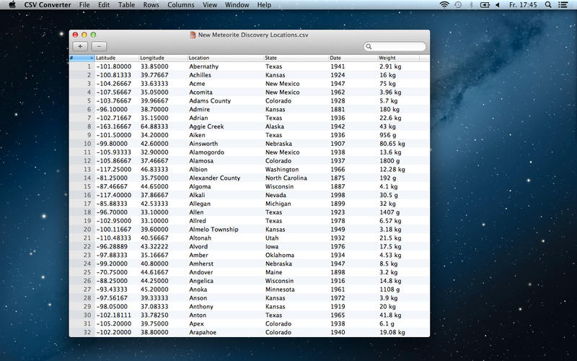
Task: Open the Time Machine menu bar icon
Action: tap(458, 5)
